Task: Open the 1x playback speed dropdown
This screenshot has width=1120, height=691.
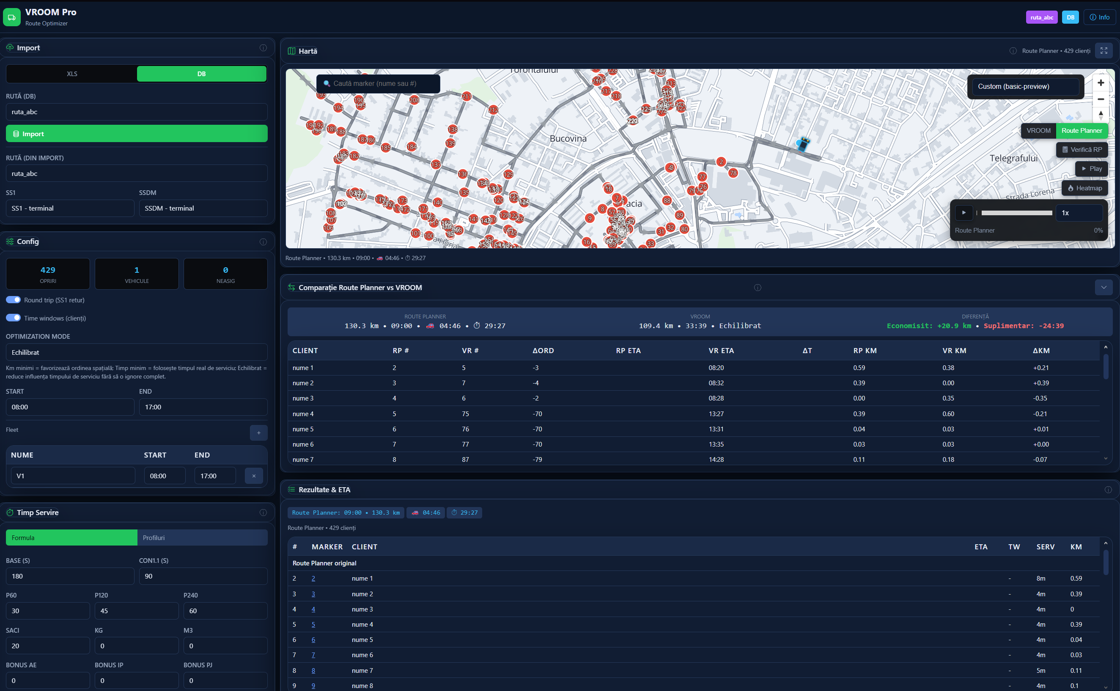Action: (1079, 213)
